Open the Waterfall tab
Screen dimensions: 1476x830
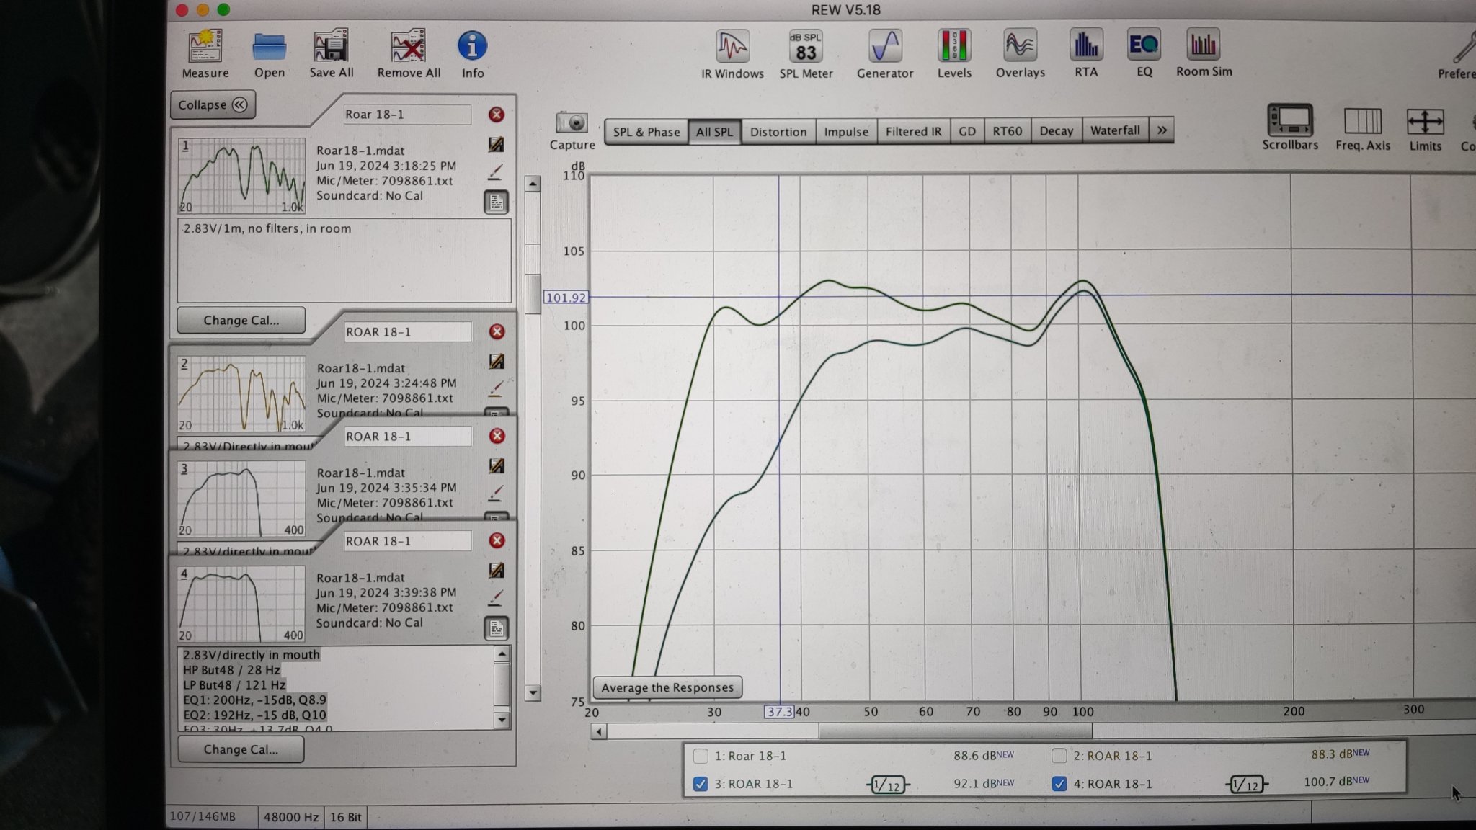(x=1115, y=130)
